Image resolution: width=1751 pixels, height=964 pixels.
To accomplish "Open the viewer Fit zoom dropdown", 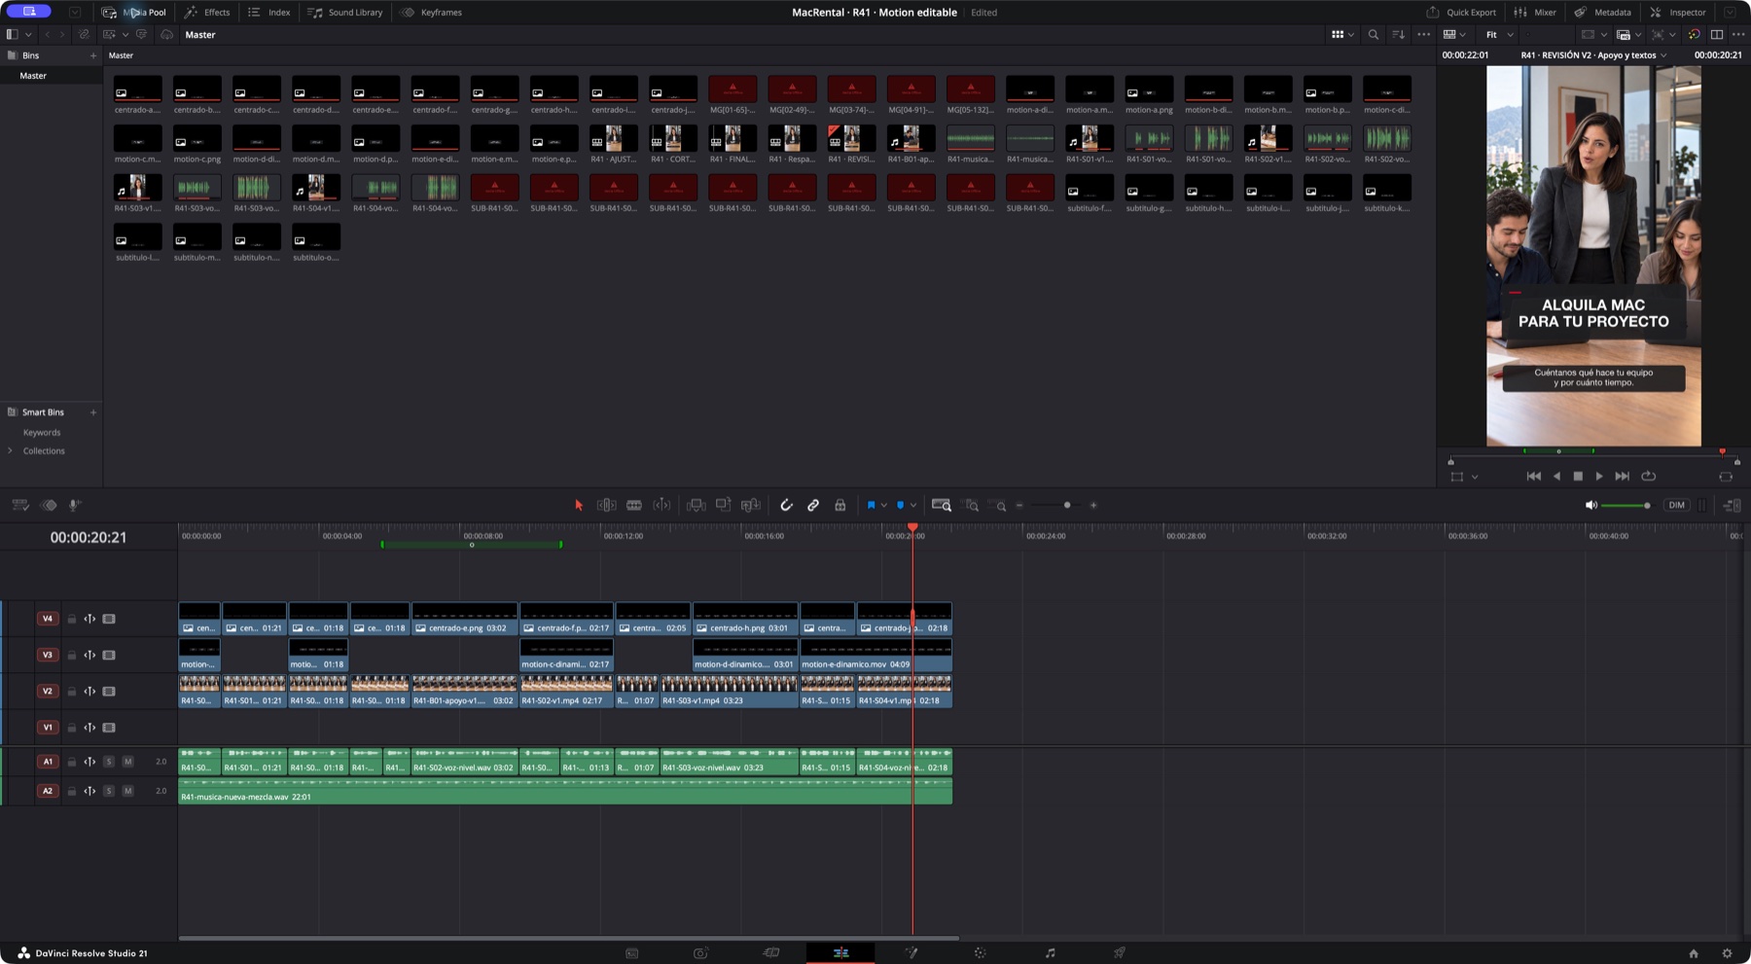I will 1499,34.
